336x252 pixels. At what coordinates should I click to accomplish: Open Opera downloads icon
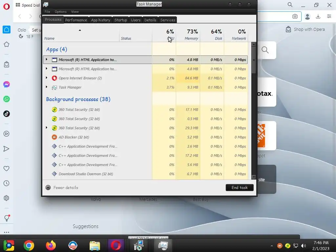coord(318,16)
